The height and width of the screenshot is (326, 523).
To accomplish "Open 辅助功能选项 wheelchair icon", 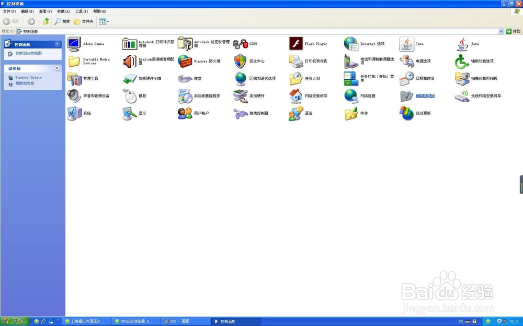I will coord(474,61).
